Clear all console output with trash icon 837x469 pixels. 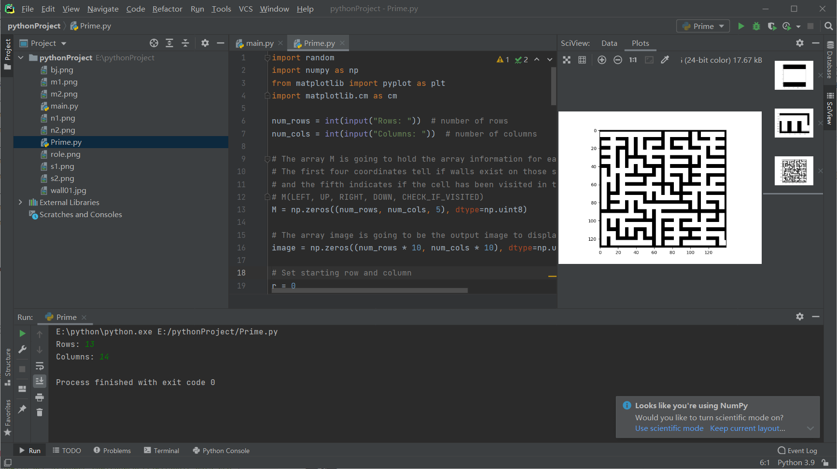[40, 412]
